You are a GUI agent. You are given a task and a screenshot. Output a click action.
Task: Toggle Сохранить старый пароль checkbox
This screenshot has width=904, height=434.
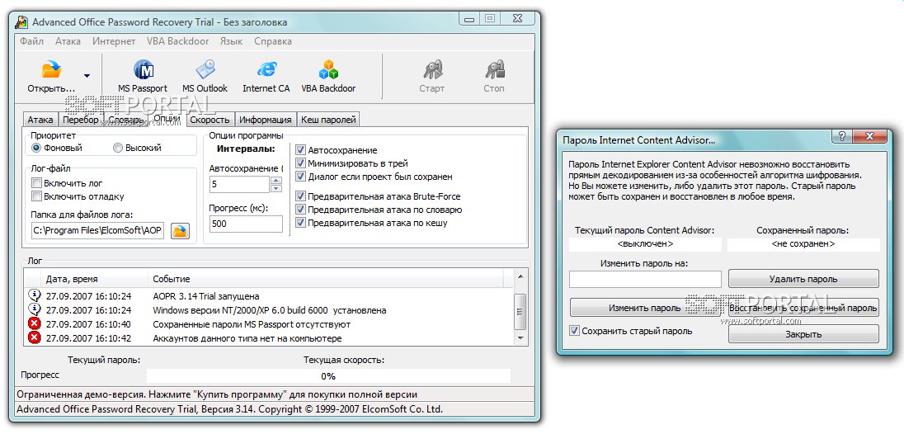(574, 331)
